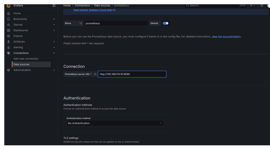Expand the Dashboards section chevron
270x148 pixels.
point(54,30)
